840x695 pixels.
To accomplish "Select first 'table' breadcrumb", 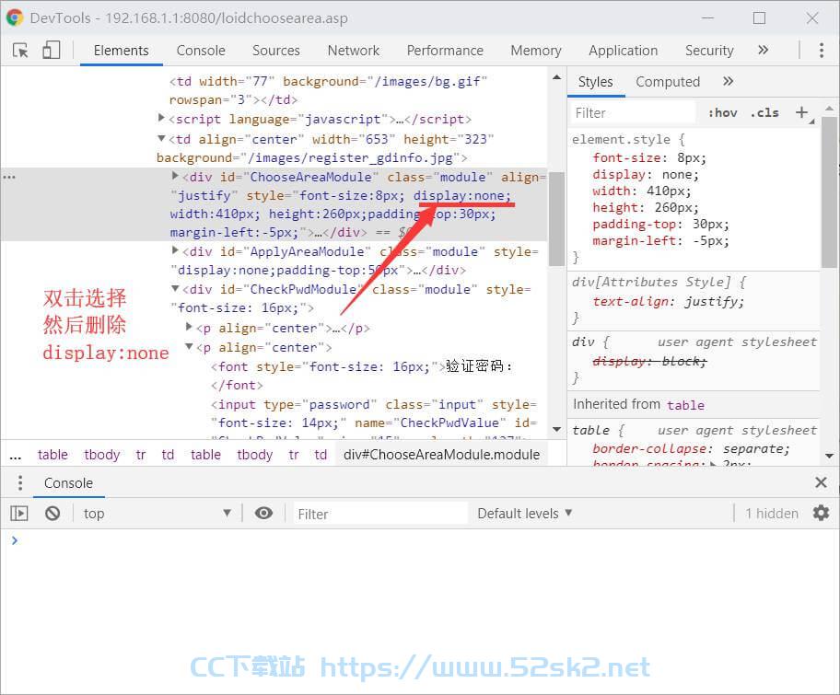I will [x=52, y=455].
